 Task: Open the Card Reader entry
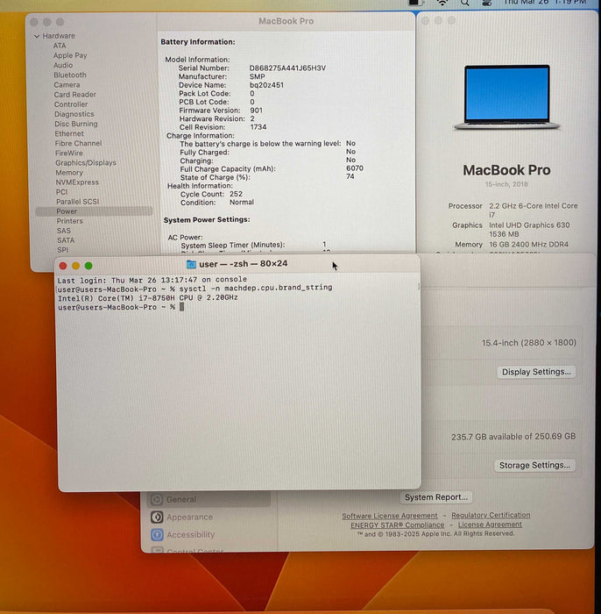pos(75,95)
